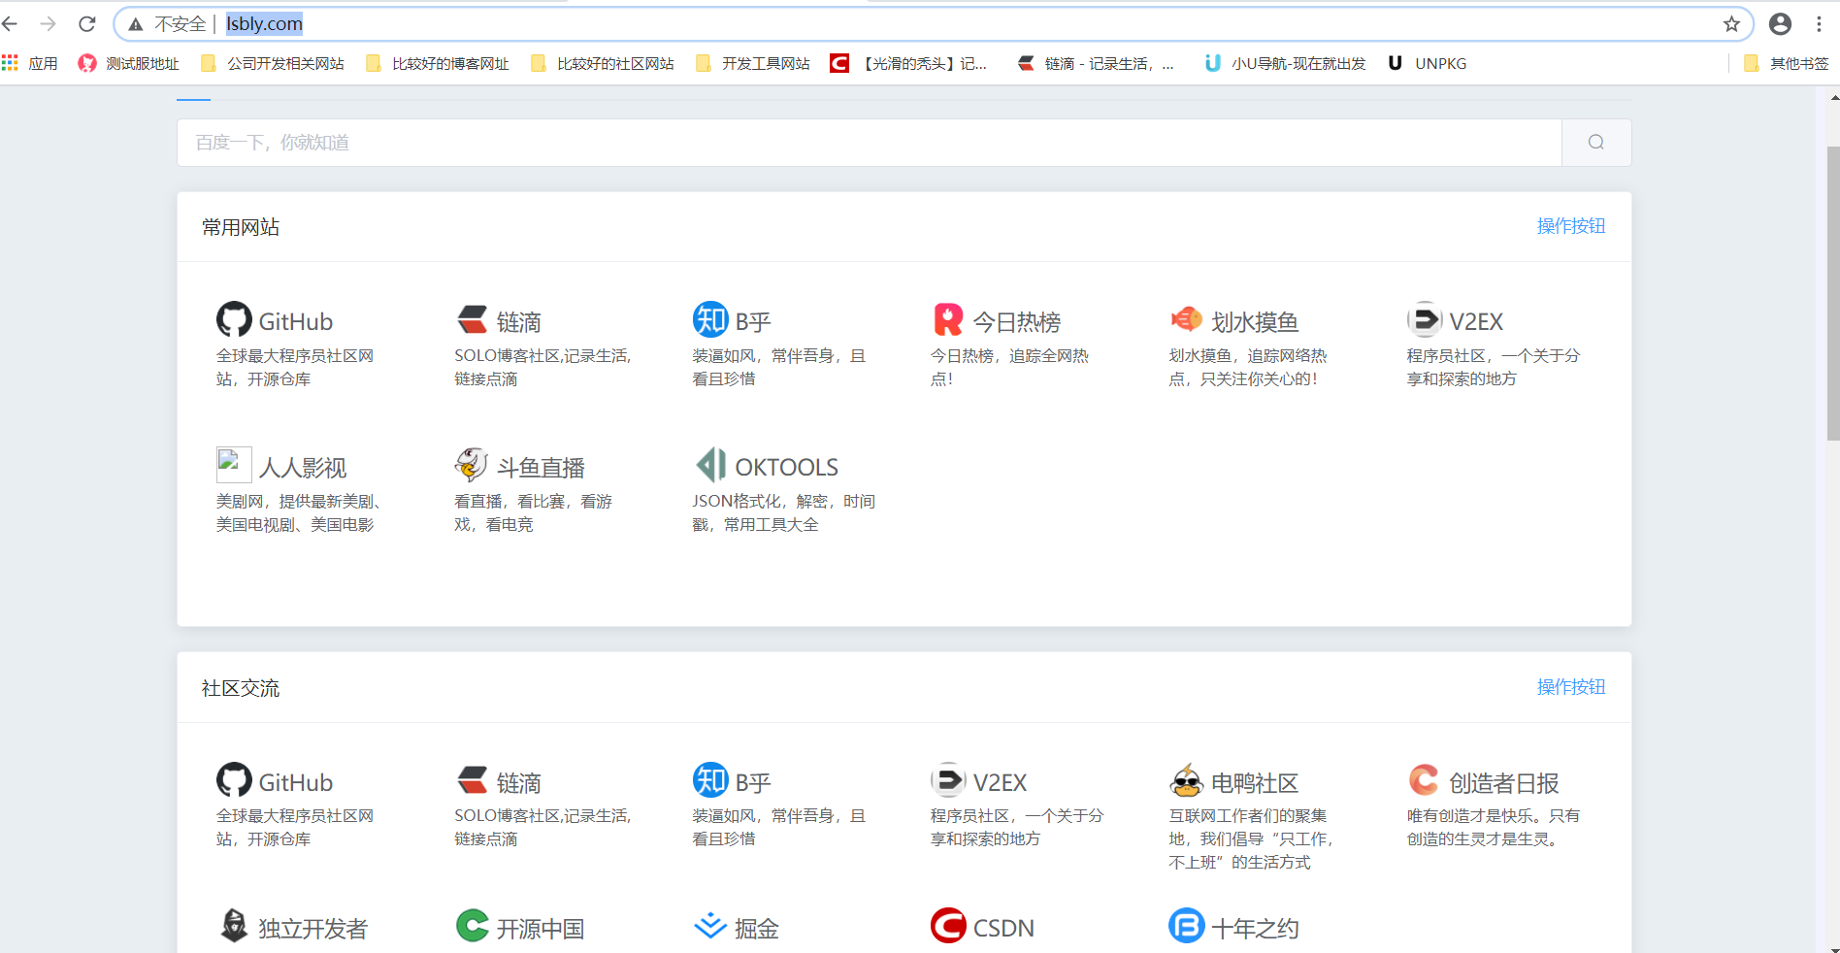Open the OKTOOLS icon
Viewport: 1840px width, 953px height.
(711, 465)
